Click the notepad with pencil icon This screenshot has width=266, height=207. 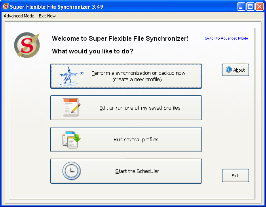(71, 107)
